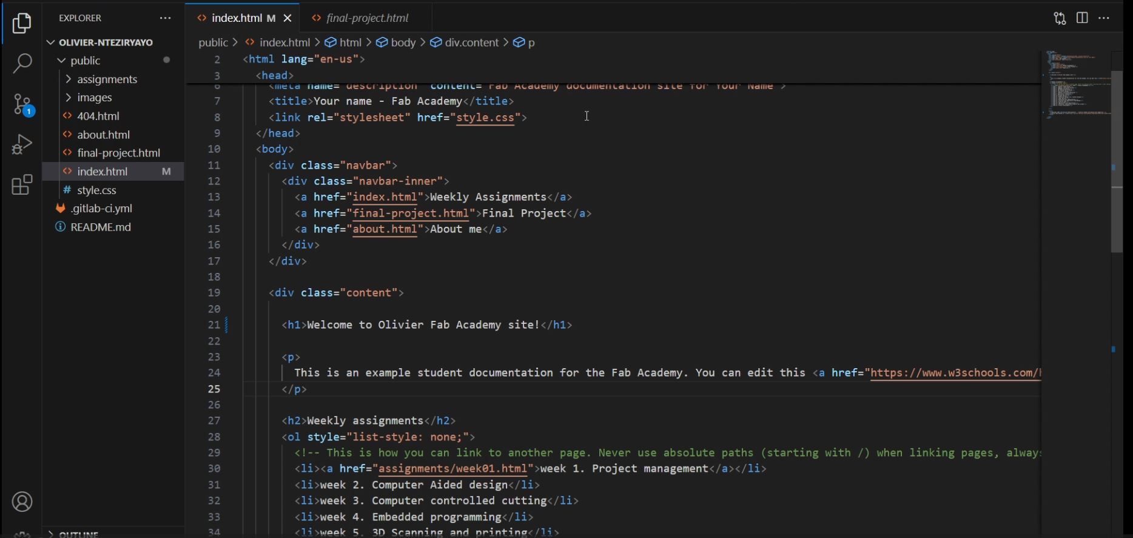Click the final-project.html href in code

411,214
